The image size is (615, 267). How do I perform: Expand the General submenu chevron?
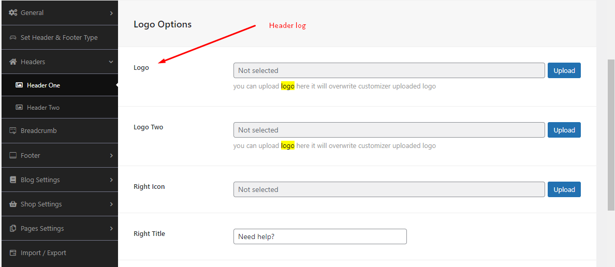(x=111, y=12)
